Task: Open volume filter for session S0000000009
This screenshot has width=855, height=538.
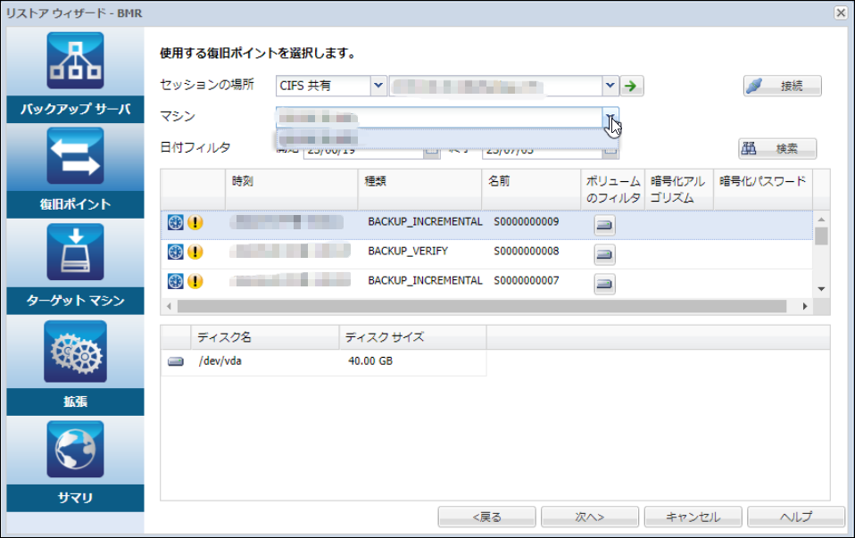Action: (x=604, y=225)
